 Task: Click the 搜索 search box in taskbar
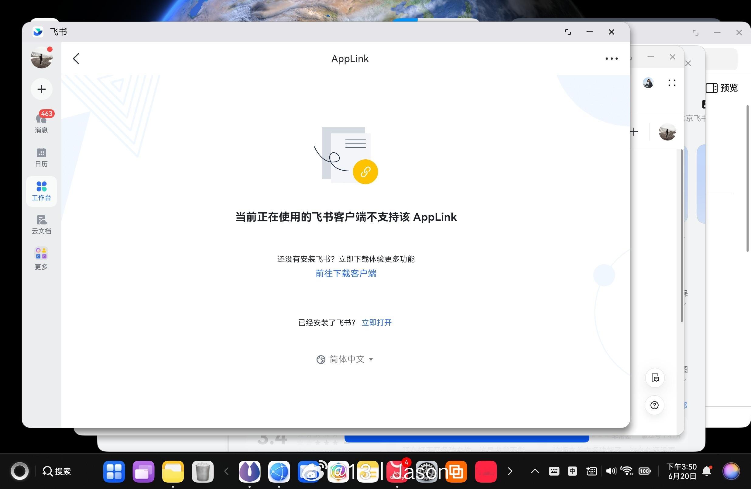pos(57,471)
